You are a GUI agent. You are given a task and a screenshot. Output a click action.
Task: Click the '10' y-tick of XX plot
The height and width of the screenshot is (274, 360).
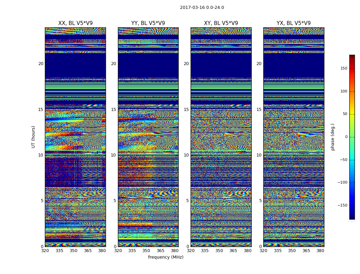point(41,155)
